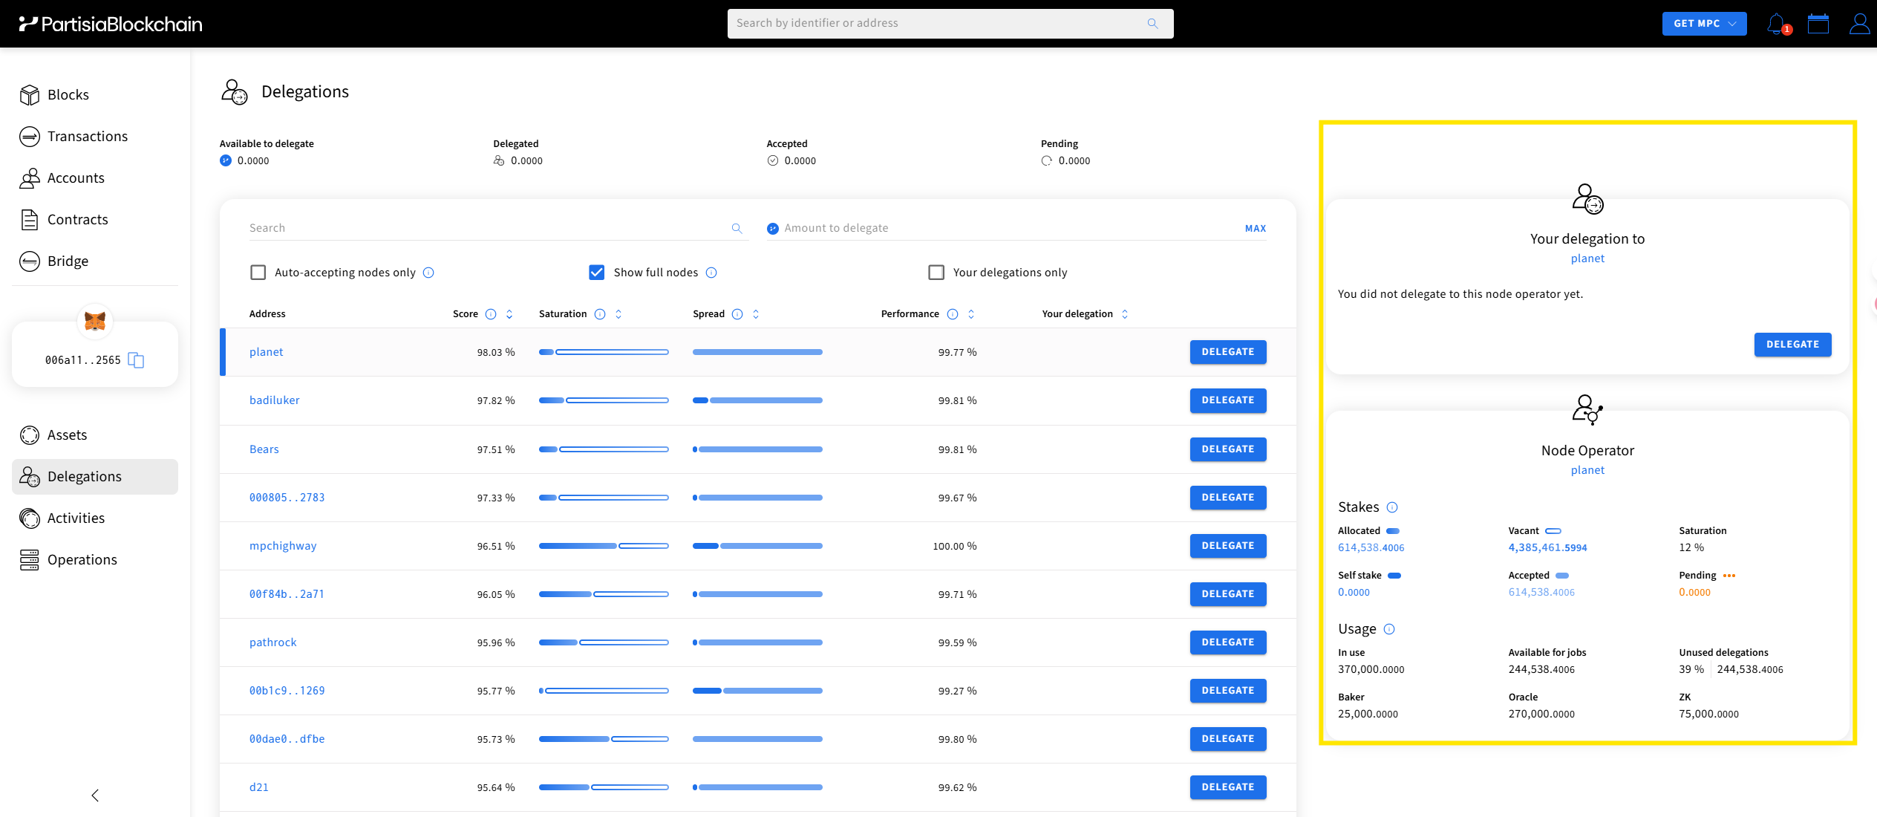Sort by Performance column arrows
The width and height of the screenshot is (1877, 817).
(x=971, y=314)
